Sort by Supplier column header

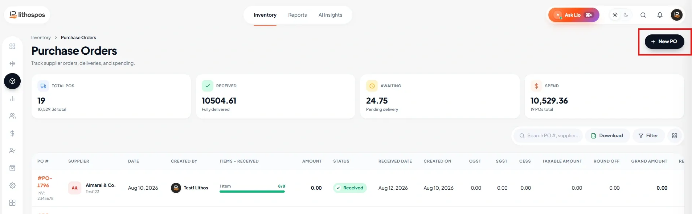79,161
